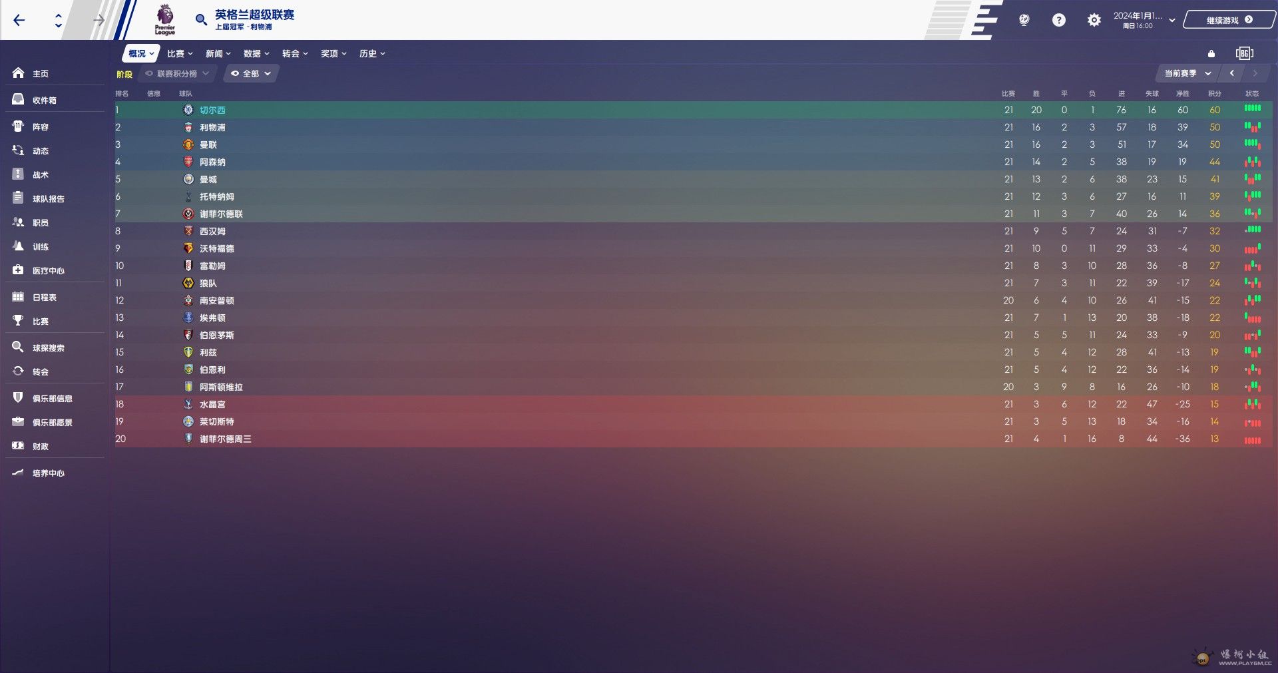The image size is (1278, 673).
Task: Go to previous season arrow
Action: click(1232, 73)
